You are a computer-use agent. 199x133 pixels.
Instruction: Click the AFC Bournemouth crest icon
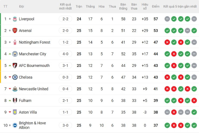point(15,66)
